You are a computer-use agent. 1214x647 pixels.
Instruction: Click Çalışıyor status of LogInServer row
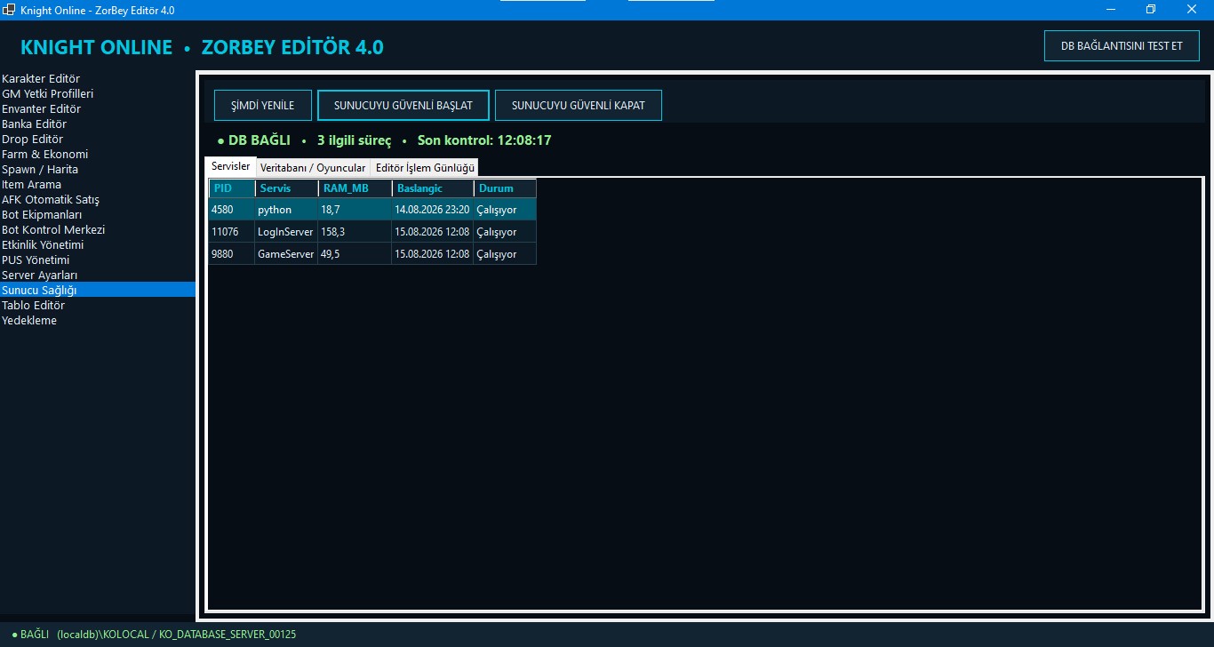click(x=505, y=232)
